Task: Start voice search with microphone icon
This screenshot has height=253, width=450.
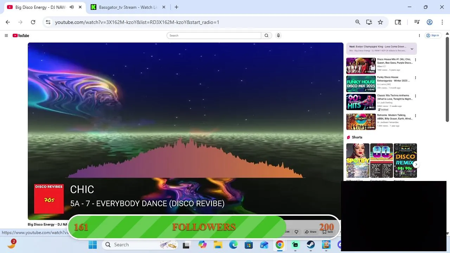Action: click(x=278, y=35)
